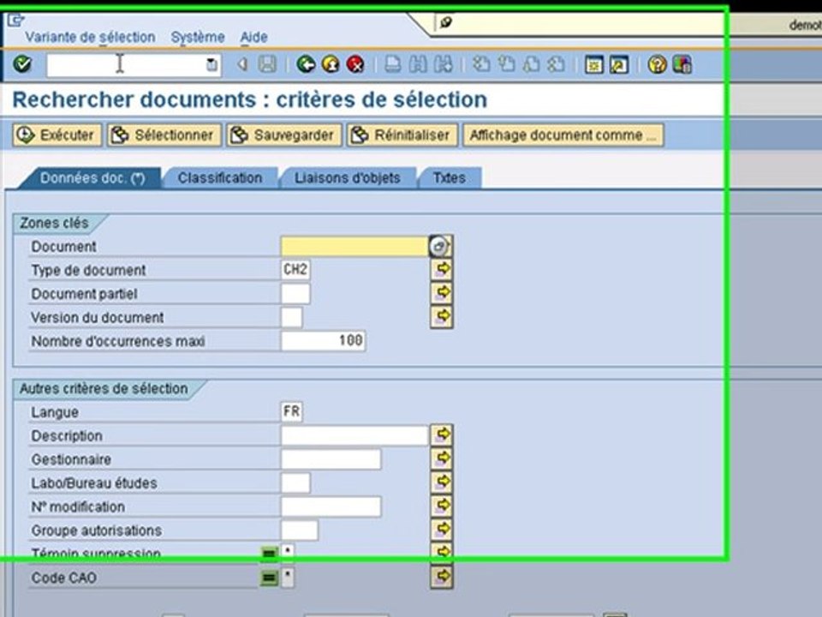This screenshot has width=822, height=617.
Task: Open multiple selection for Description
Action: [x=442, y=434]
